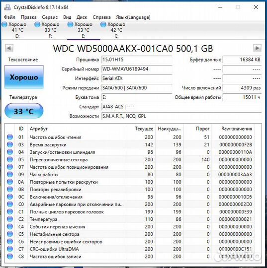The width and height of the screenshot is (267, 268).
Task: Select raw value 00000003AA3
Action: pos(235,175)
